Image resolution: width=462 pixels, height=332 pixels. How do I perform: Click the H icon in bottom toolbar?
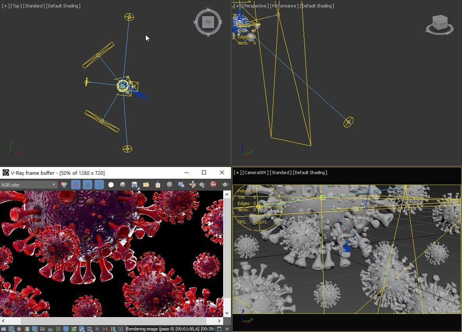(x=97, y=329)
